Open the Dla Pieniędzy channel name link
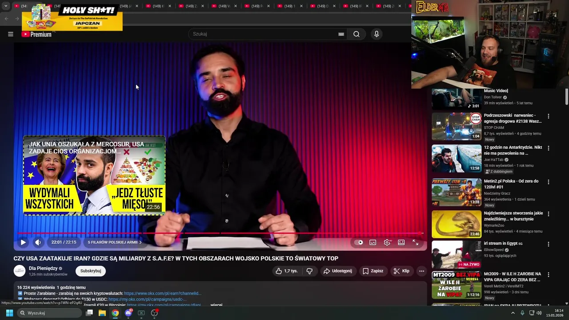The width and height of the screenshot is (569, 320). tap(43, 268)
